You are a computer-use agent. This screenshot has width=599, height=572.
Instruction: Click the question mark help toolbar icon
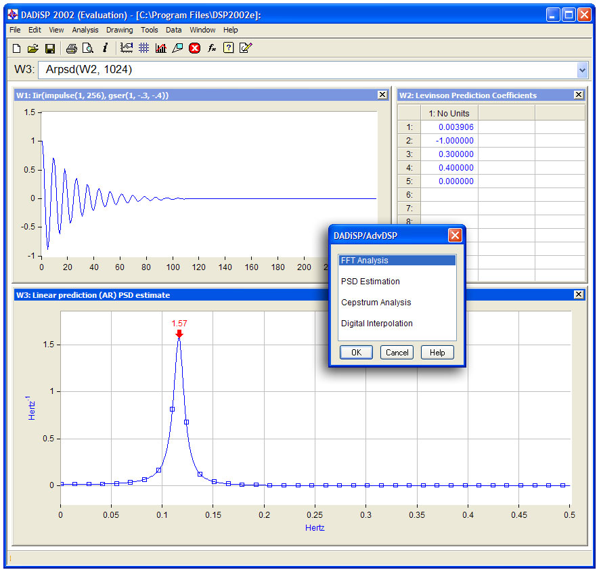click(229, 48)
